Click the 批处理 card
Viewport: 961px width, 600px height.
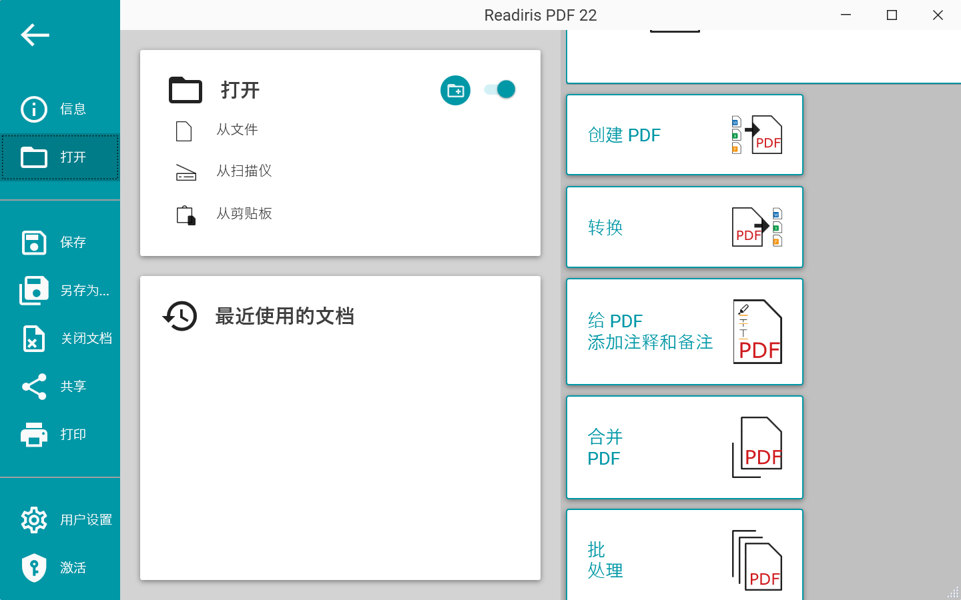[685, 555]
